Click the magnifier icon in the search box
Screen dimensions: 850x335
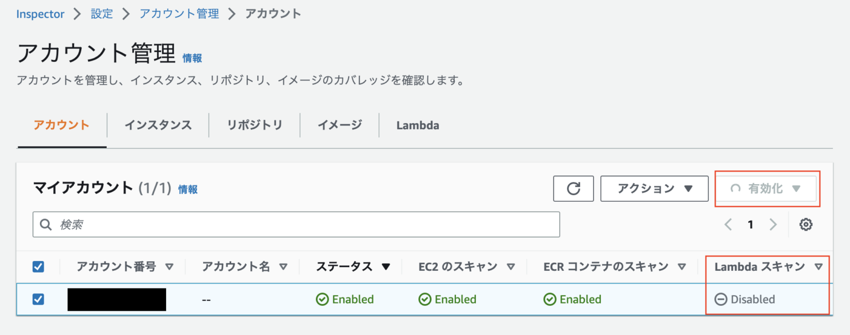(46, 224)
